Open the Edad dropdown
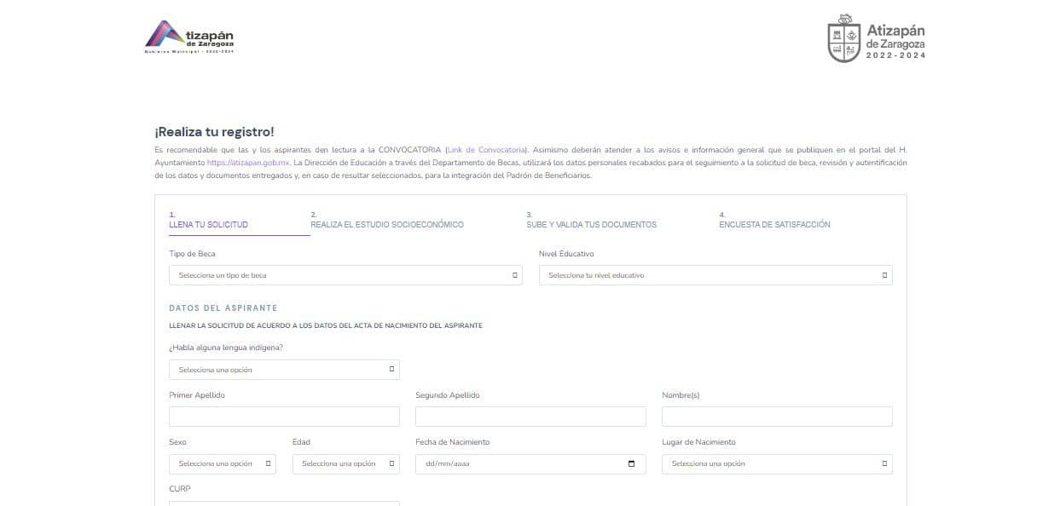Screen dimensions: 1037x506 [x=345, y=464]
